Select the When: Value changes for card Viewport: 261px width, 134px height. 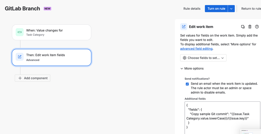coord(52,32)
